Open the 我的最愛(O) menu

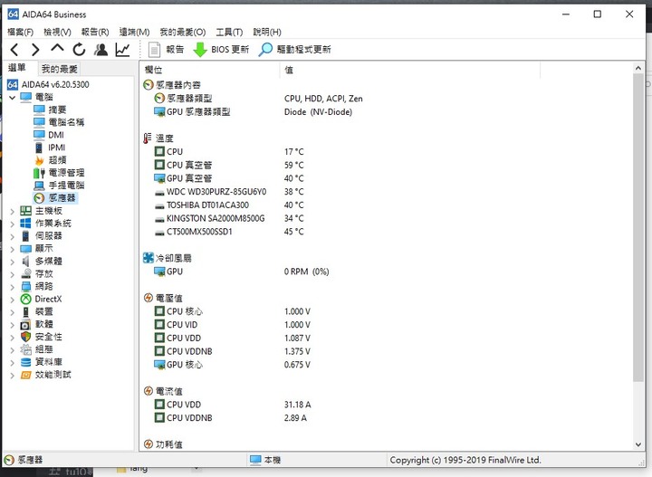click(x=183, y=32)
